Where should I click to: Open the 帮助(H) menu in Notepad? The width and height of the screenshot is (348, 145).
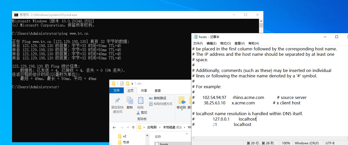(x=254, y=43)
